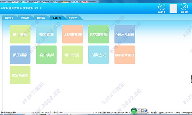Open the 镜片管理 tile
Screen dimensions: 192x115
coord(20,34)
